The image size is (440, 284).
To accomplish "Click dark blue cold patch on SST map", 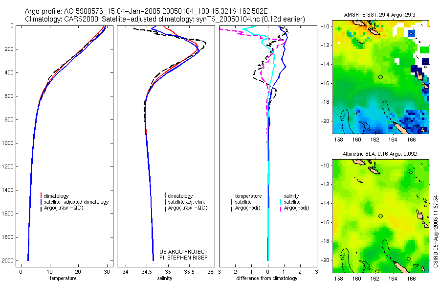I will coord(417,71).
